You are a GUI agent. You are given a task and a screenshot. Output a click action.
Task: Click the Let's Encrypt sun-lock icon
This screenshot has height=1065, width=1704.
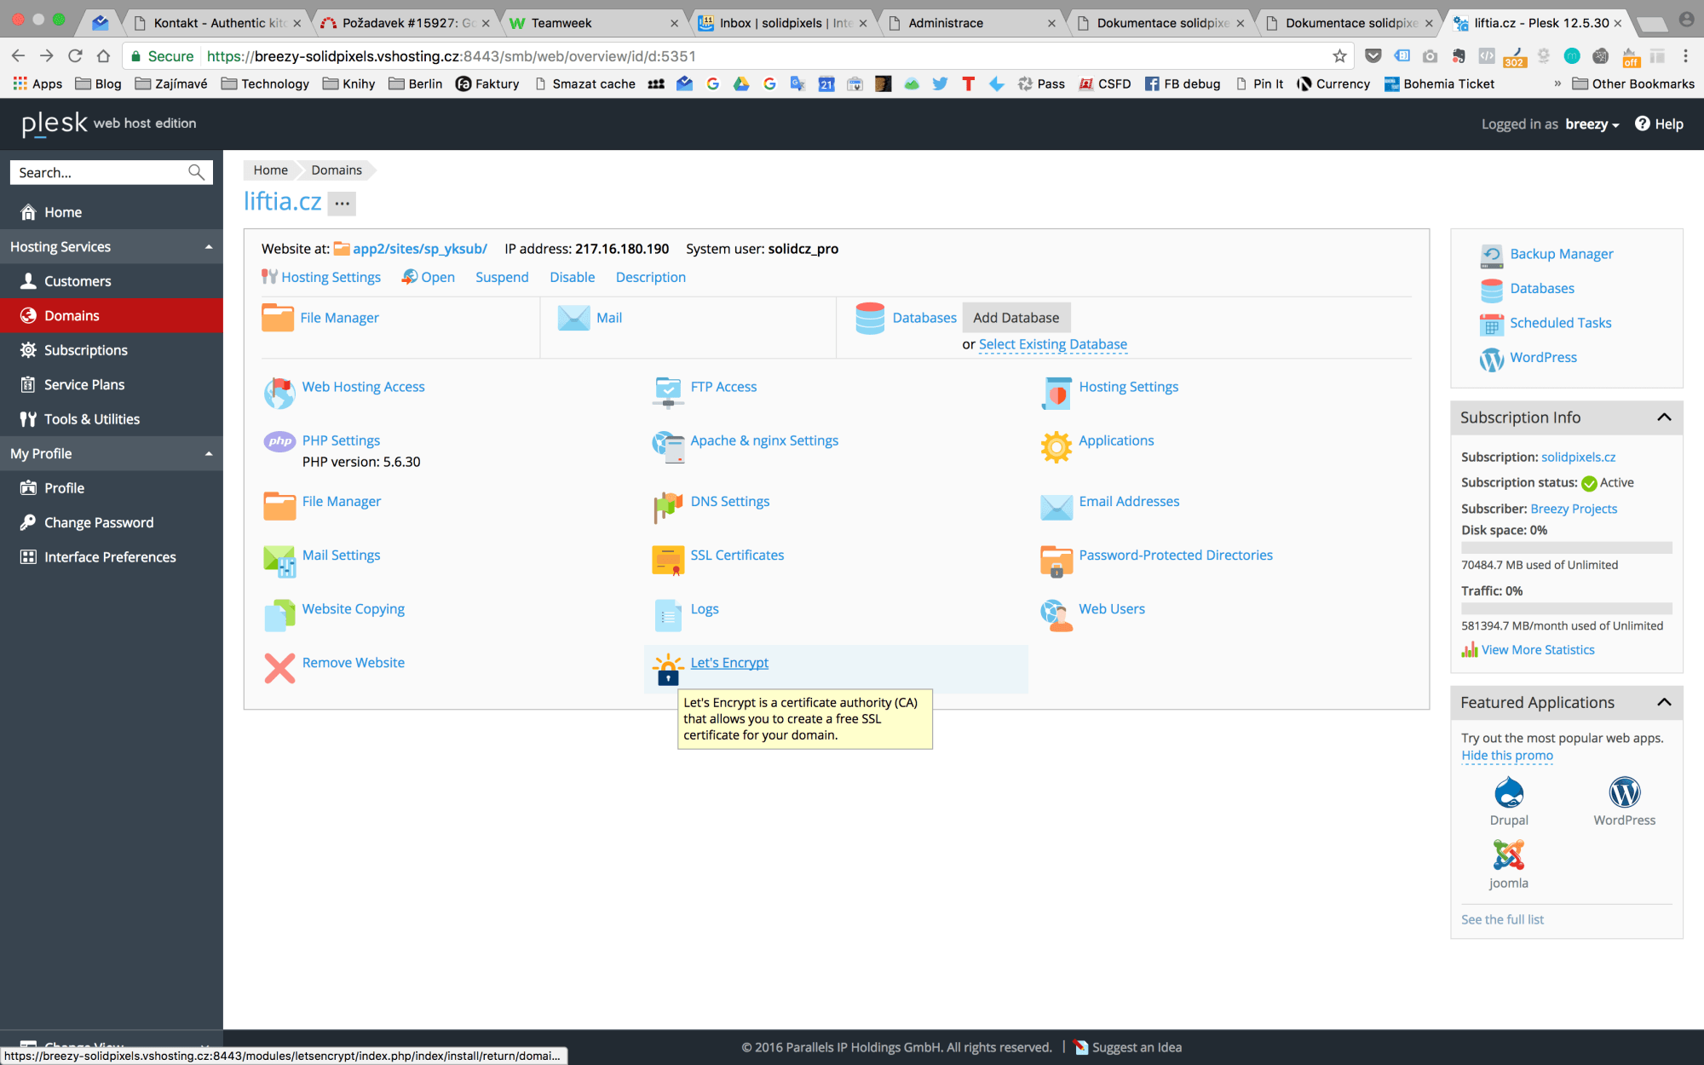(668, 669)
